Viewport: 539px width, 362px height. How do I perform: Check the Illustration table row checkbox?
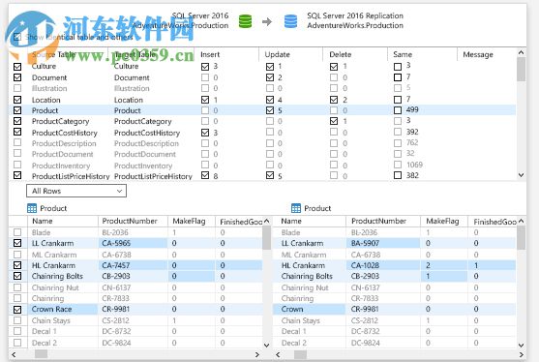17,88
